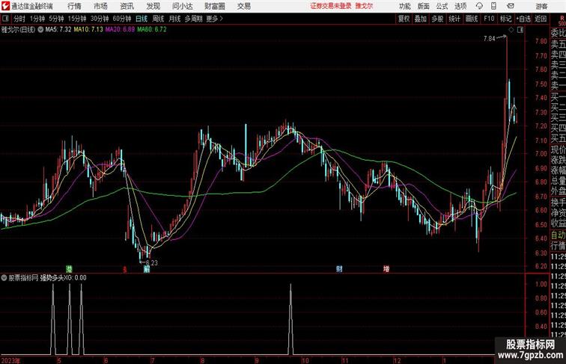The height and width of the screenshot is (364, 566).
Task: Switch to the 1分钟 period tab
Action: click(37, 19)
